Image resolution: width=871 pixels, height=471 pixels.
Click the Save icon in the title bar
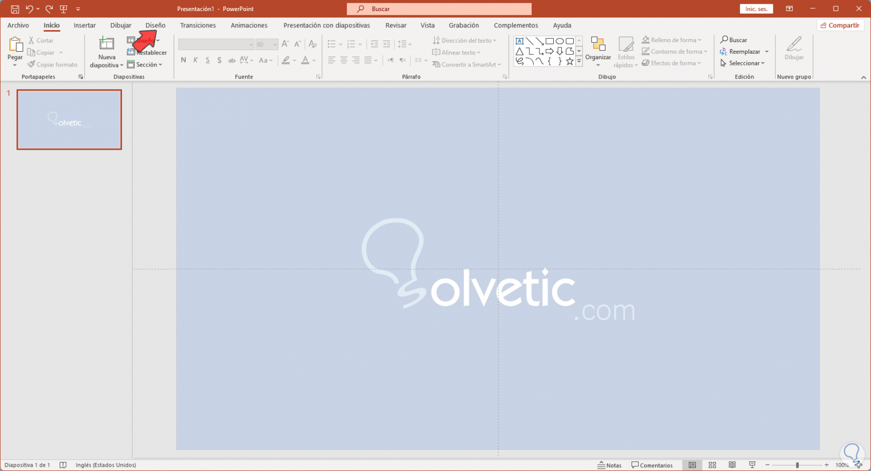(x=15, y=9)
